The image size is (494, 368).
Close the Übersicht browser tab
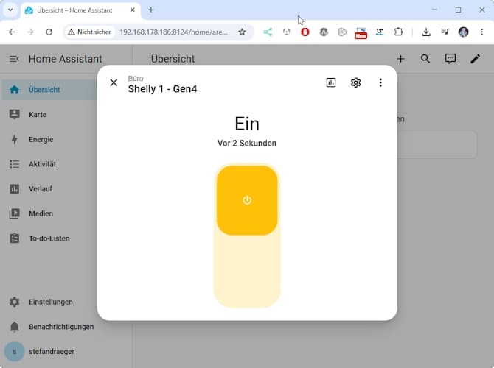pos(133,10)
